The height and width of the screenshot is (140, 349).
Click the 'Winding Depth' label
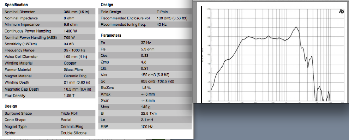point(17,83)
